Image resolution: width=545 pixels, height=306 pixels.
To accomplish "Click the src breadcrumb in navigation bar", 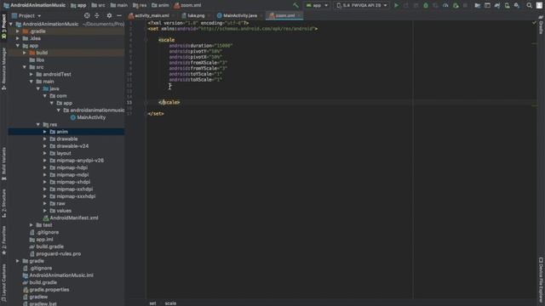I will (x=99, y=5).
